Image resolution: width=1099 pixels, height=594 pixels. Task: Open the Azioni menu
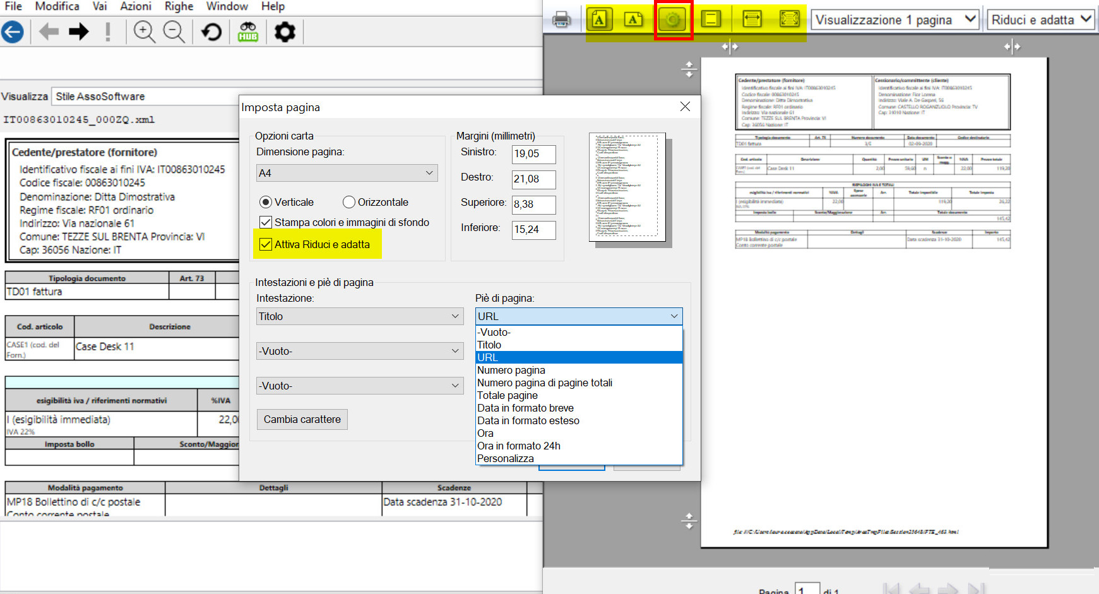point(136,6)
